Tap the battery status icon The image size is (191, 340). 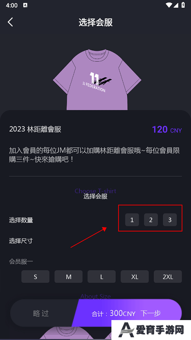coord(183,5)
